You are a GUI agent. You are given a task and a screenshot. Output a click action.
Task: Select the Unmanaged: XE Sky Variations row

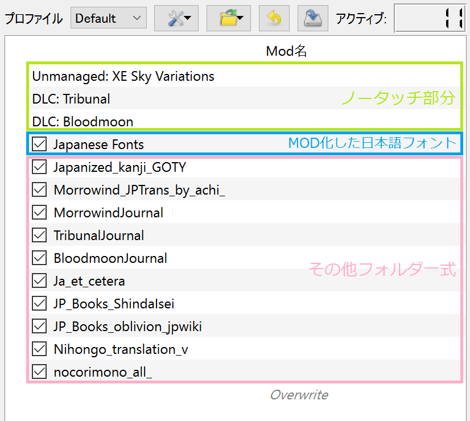point(123,76)
